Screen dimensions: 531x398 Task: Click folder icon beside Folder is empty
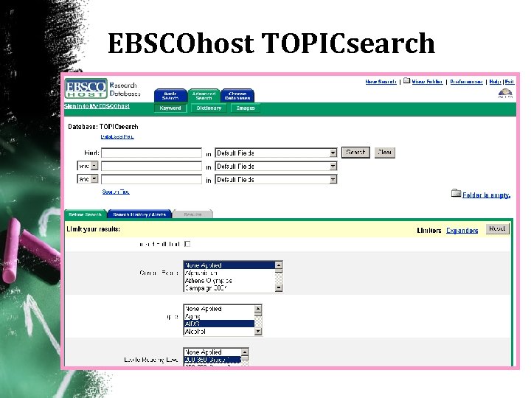pos(456,193)
